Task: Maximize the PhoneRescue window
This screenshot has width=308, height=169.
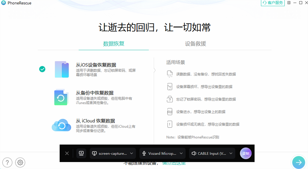Action: point(301,3)
